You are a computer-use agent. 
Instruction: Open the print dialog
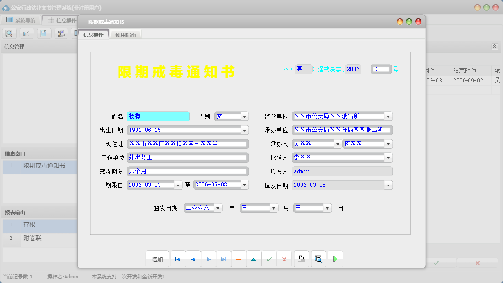301,259
